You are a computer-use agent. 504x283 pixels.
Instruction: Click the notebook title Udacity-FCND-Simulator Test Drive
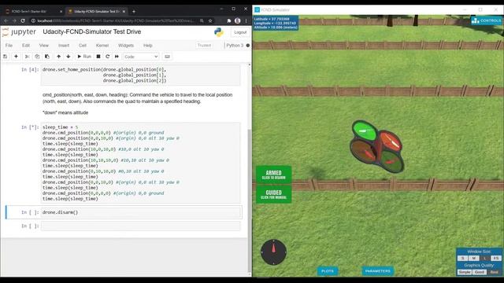(x=92, y=31)
